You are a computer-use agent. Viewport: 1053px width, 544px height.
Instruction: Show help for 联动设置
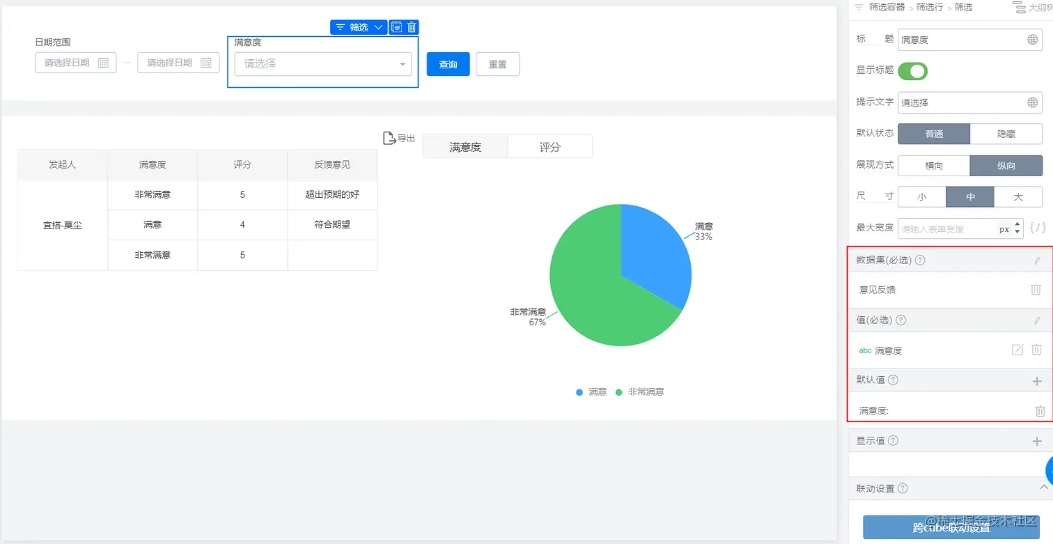903,488
